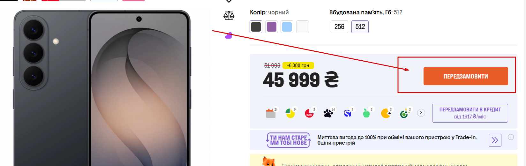Pick the white color option

pyautogui.click(x=303, y=27)
